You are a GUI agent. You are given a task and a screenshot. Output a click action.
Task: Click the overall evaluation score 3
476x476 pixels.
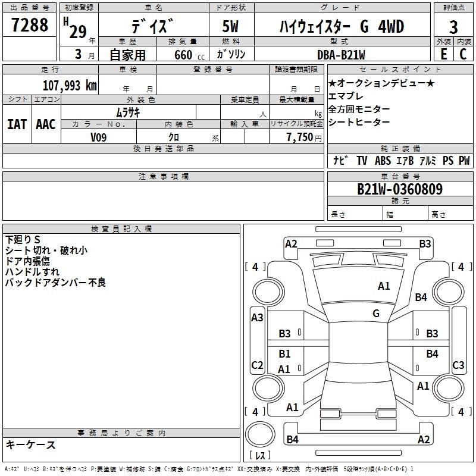tap(453, 26)
